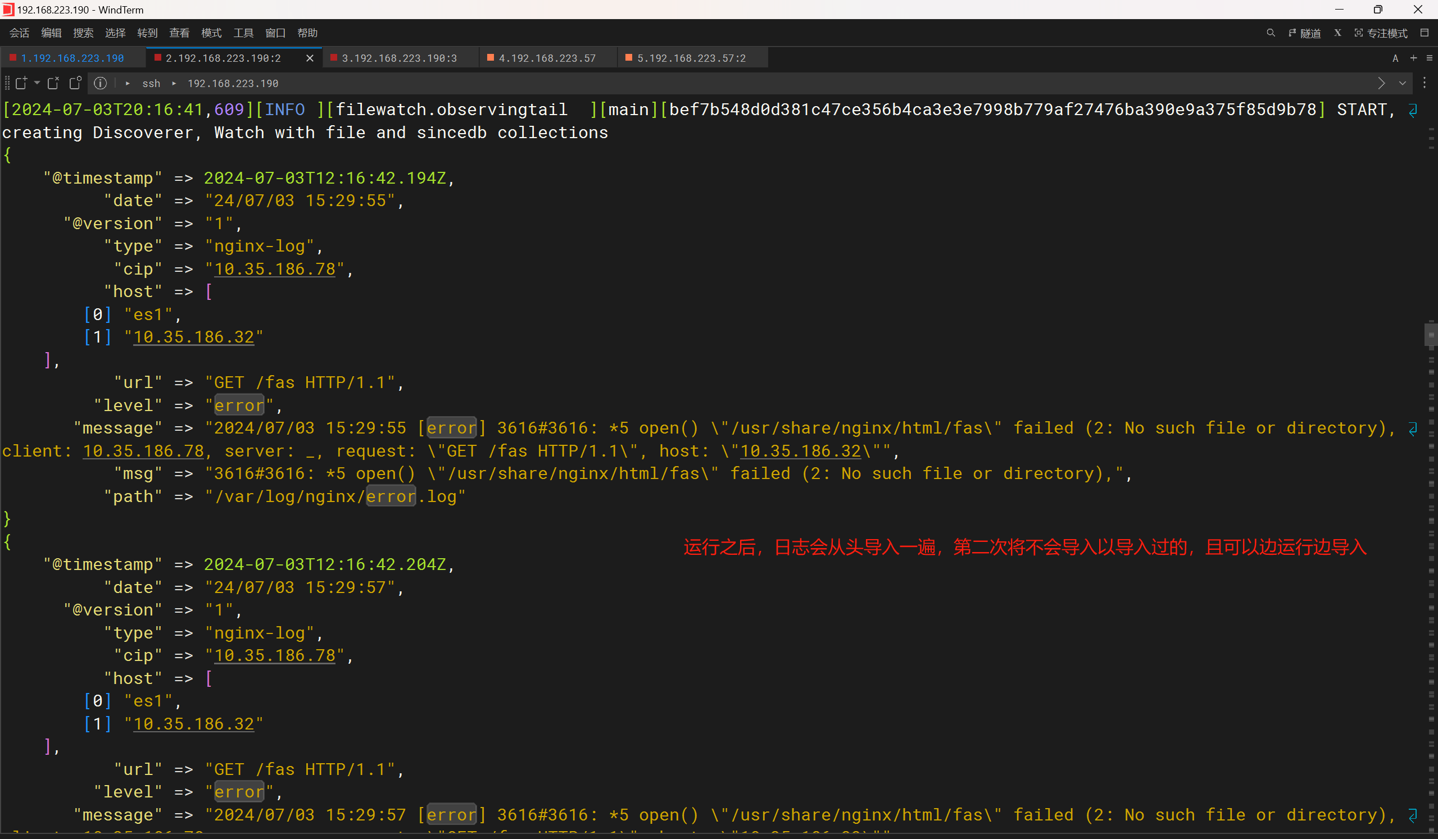Click the vertical scrollbar thumb
This screenshot has height=839, width=1438.
1431,335
